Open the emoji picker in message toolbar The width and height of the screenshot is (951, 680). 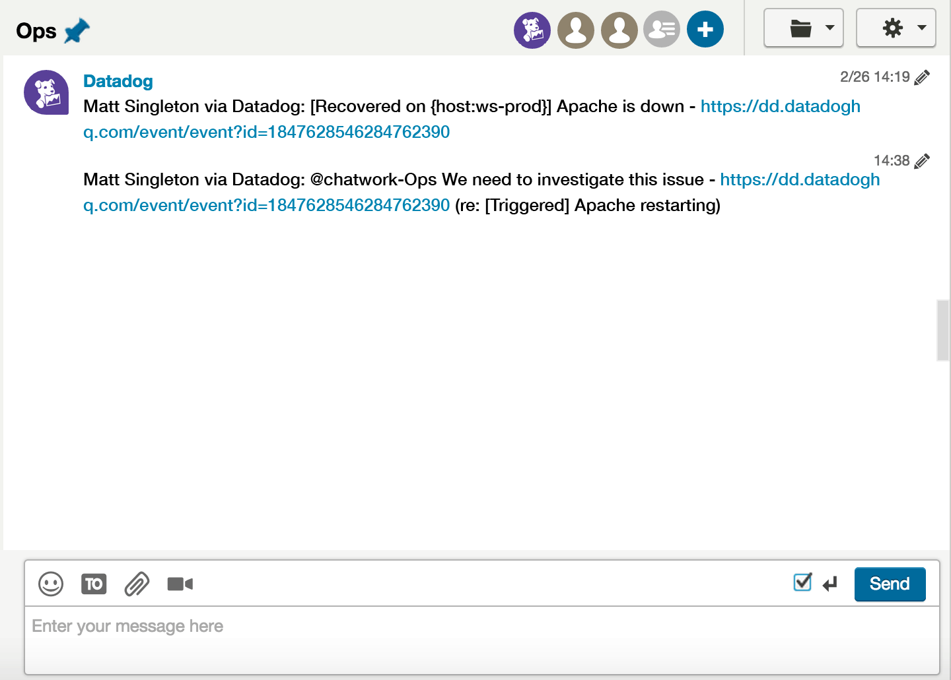tap(50, 584)
